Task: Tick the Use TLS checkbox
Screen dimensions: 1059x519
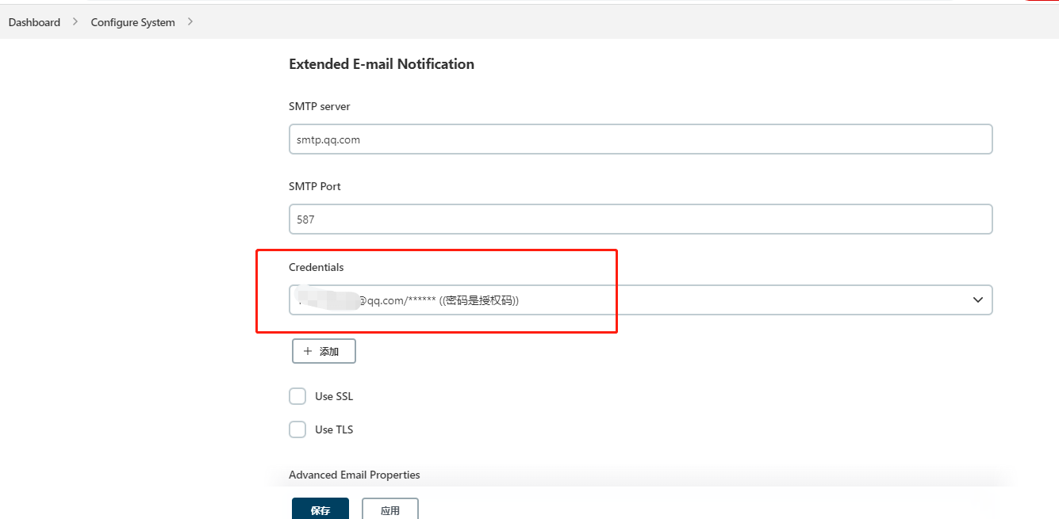Action: click(x=297, y=429)
